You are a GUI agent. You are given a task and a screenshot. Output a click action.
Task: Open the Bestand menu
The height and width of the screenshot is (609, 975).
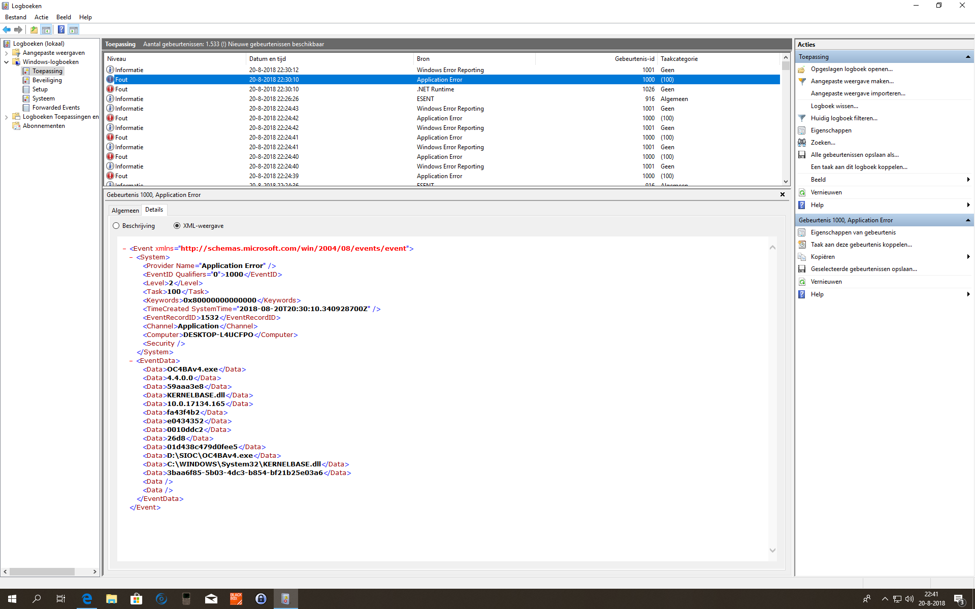[x=16, y=17]
